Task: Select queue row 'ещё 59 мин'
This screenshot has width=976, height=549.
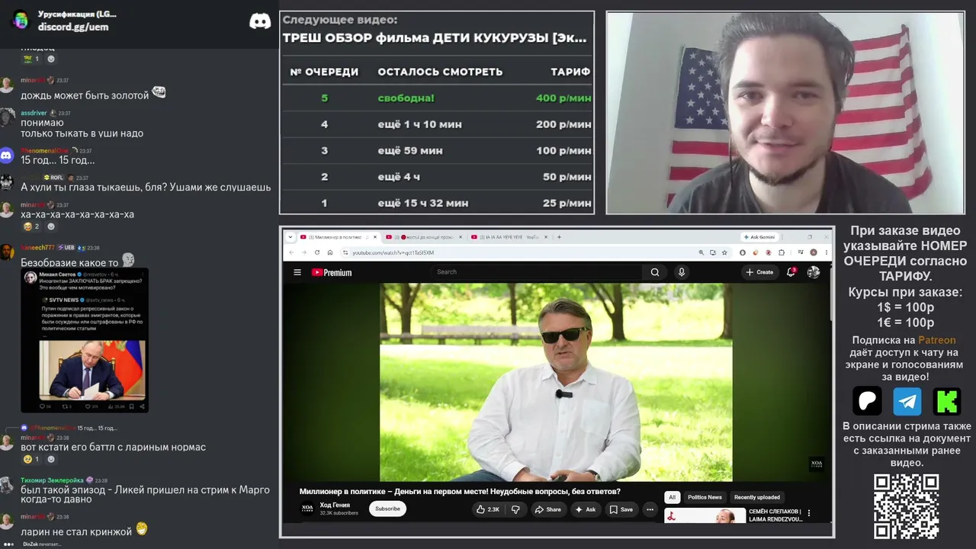Action: pyautogui.click(x=437, y=150)
